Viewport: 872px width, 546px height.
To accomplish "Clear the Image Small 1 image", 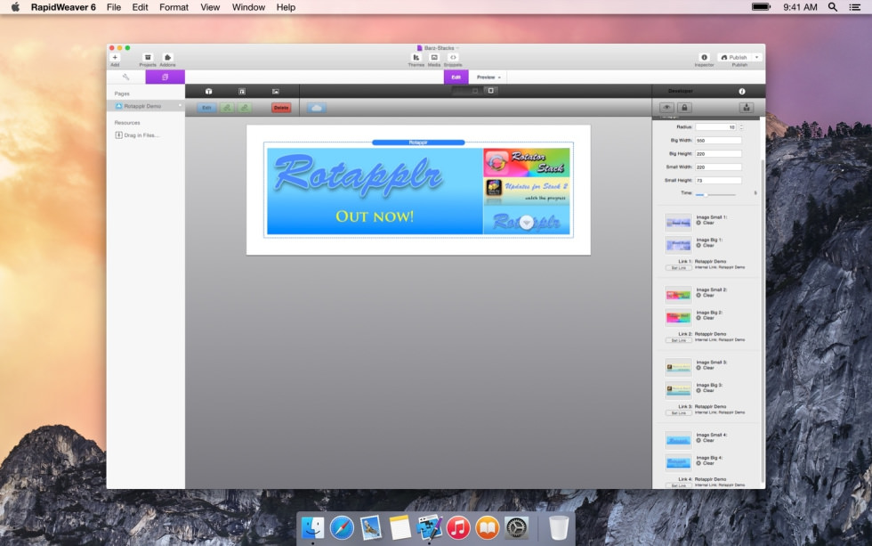I will pos(705,223).
